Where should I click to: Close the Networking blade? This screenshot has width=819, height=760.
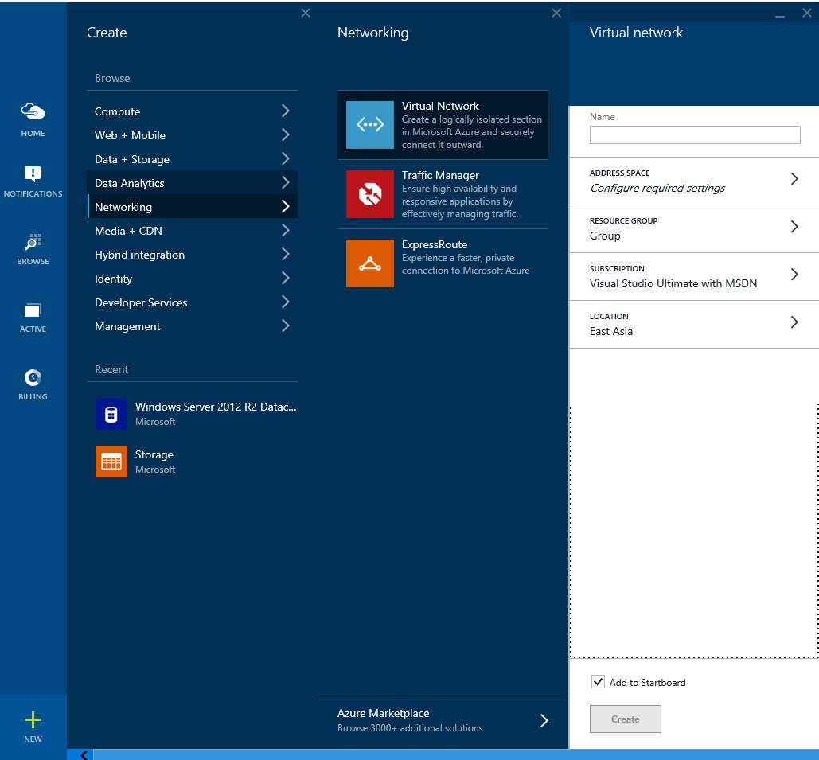(x=556, y=13)
